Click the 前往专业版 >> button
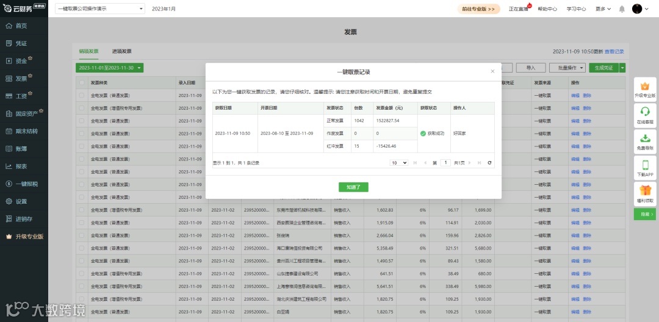 tap(479, 9)
